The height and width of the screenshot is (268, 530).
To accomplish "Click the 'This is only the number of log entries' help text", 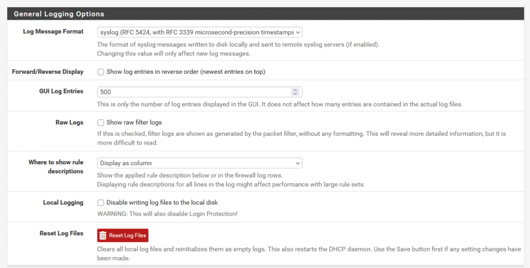I will click(x=279, y=104).
